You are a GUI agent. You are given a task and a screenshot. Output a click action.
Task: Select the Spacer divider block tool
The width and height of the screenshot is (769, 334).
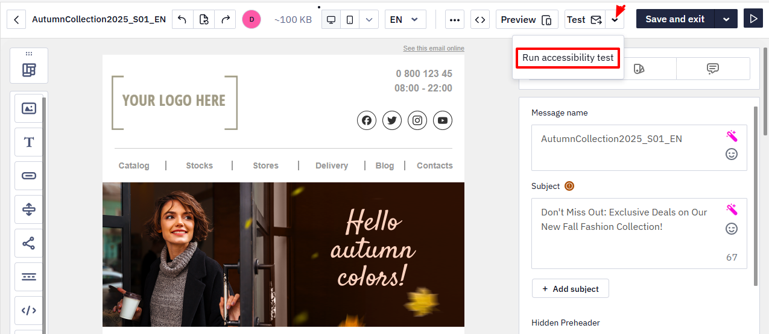[29, 209]
